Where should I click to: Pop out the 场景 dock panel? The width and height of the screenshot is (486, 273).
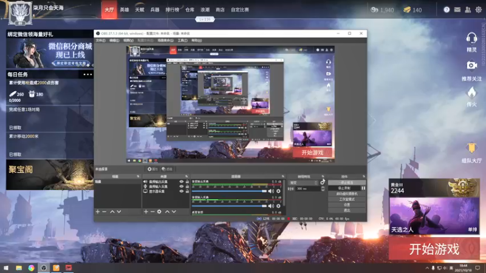click(x=139, y=177)
